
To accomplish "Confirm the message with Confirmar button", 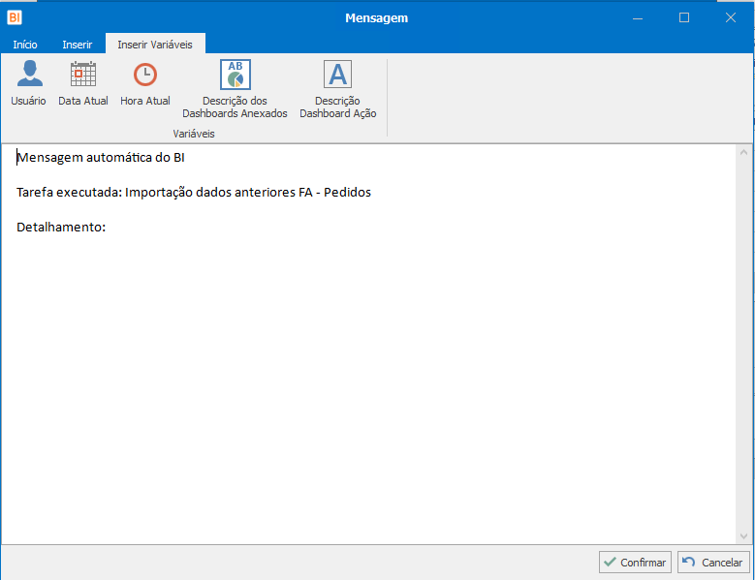I will [x=635, y=562].
